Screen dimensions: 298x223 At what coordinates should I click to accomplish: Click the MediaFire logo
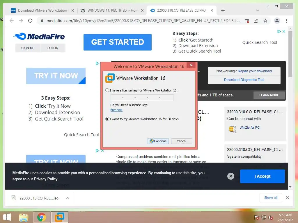(x=39, y=36)
